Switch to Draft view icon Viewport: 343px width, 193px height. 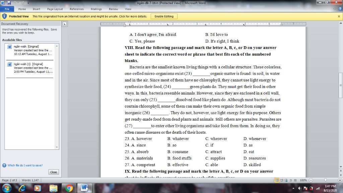click(295, 180)
